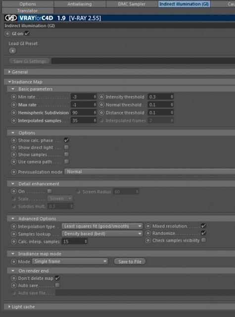The height and width of the screenshot is (317, 235).
Task: Uncheck Mixed resolution
Action: (203, 226)
